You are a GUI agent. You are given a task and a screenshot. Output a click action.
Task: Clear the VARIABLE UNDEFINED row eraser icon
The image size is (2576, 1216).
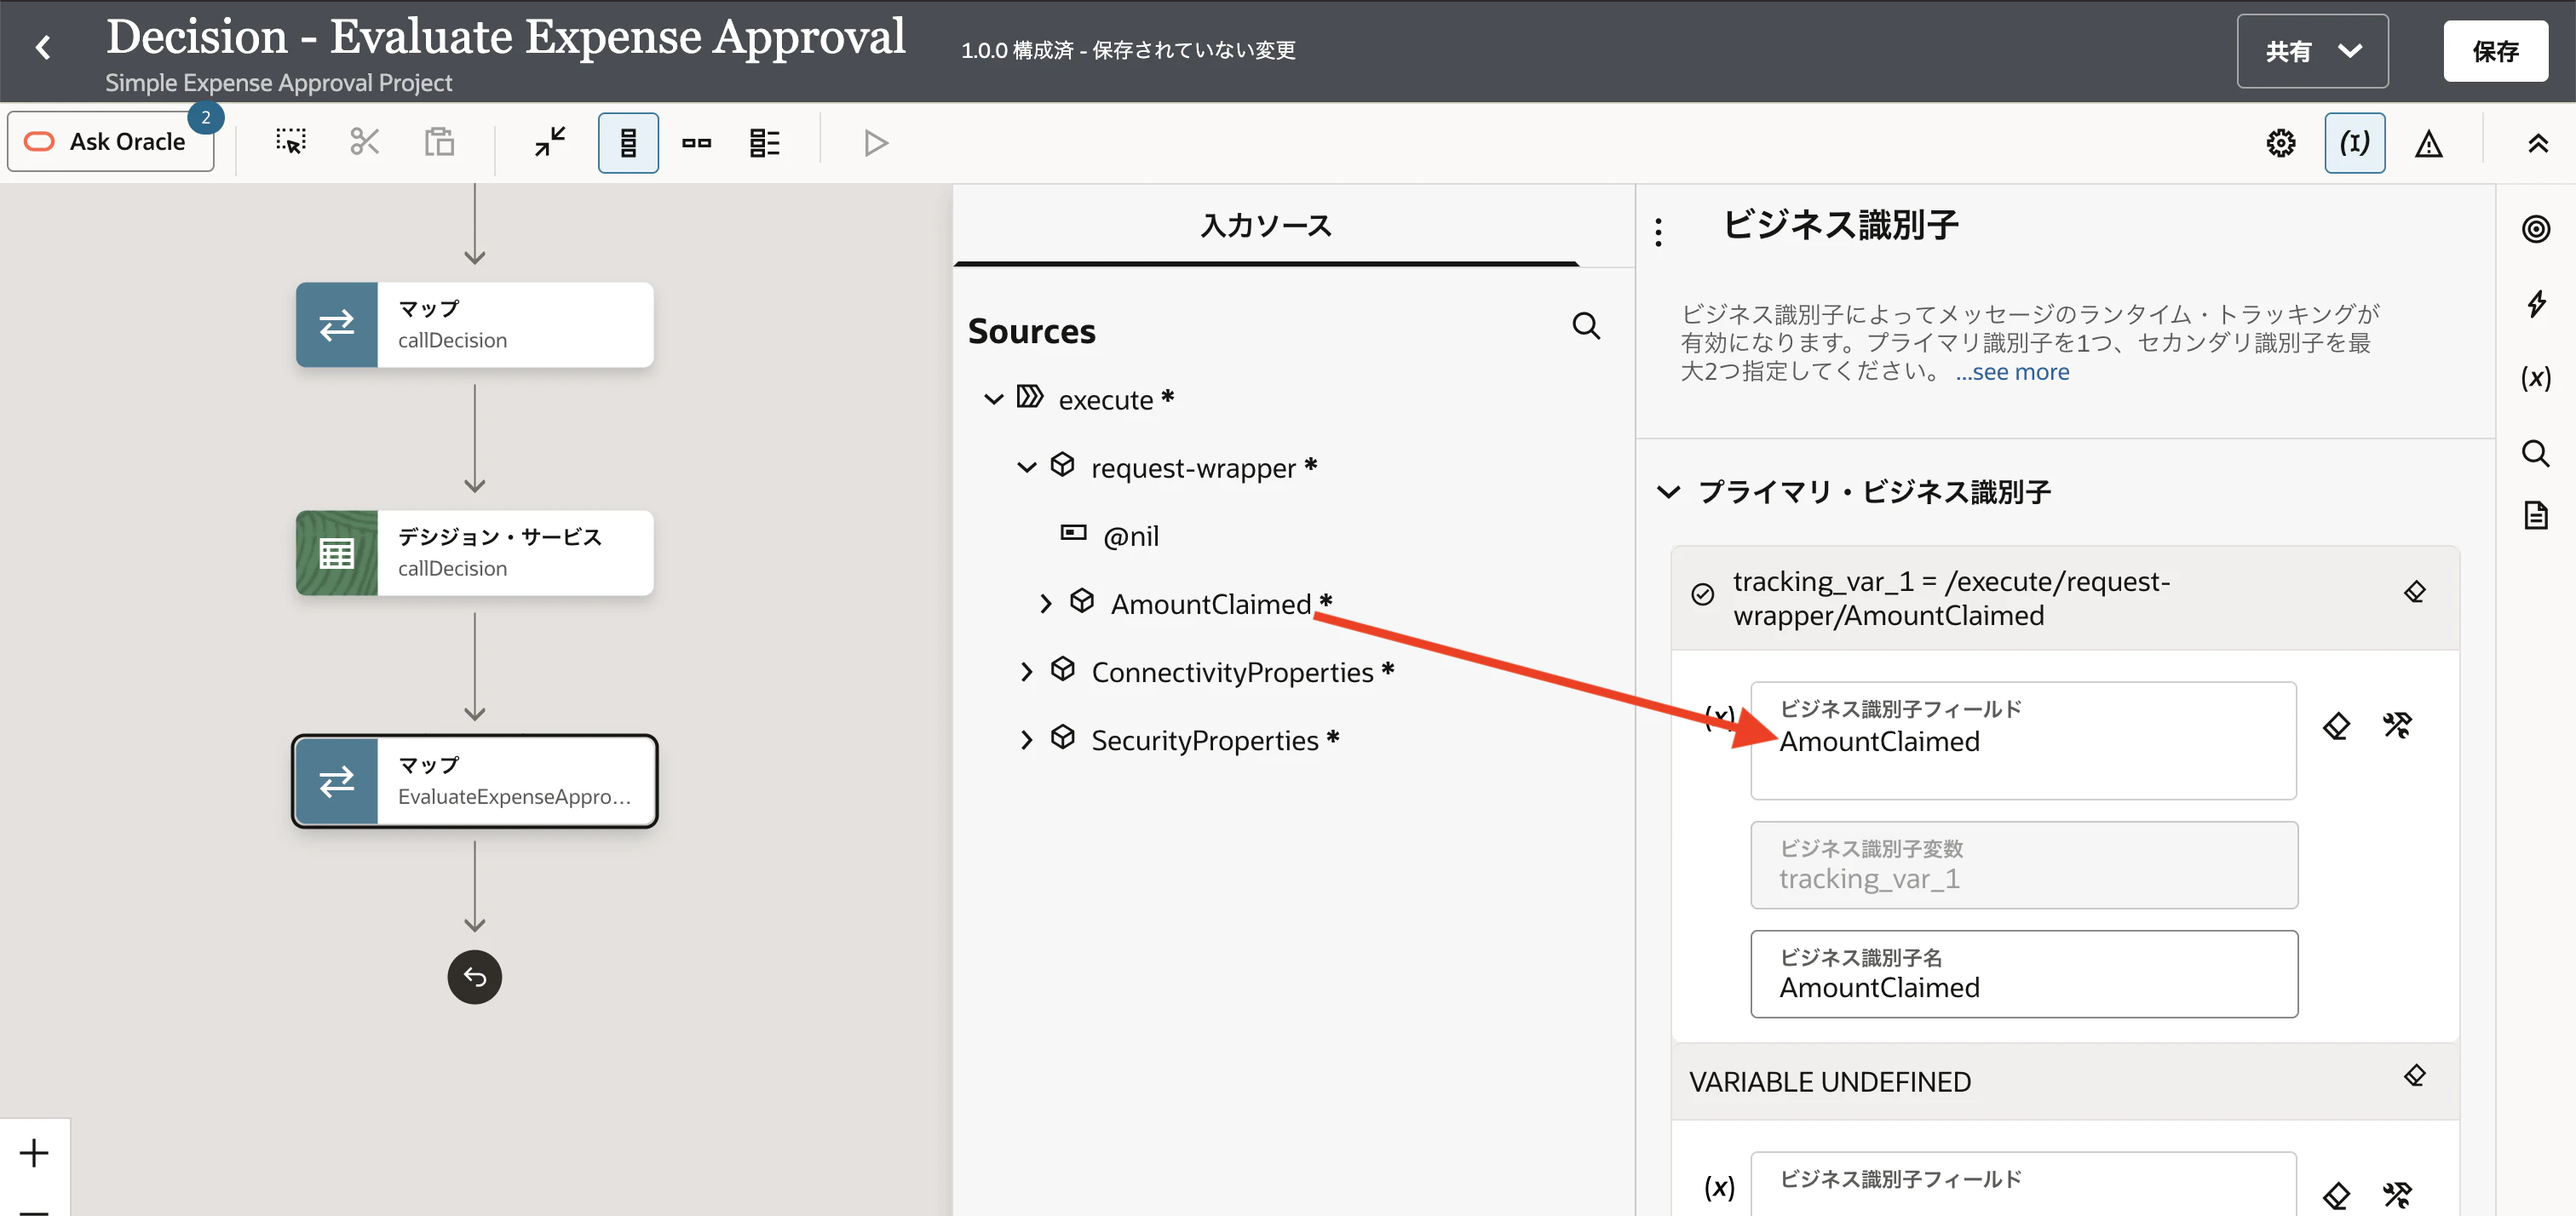click(x=2415, y=1076)
